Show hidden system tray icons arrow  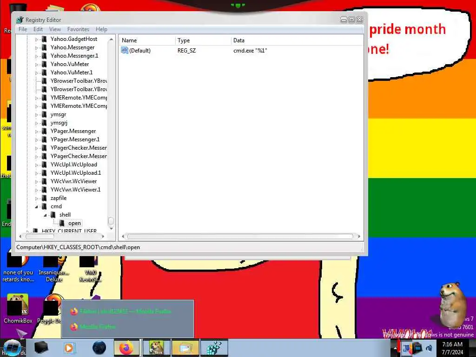point(395,348)
